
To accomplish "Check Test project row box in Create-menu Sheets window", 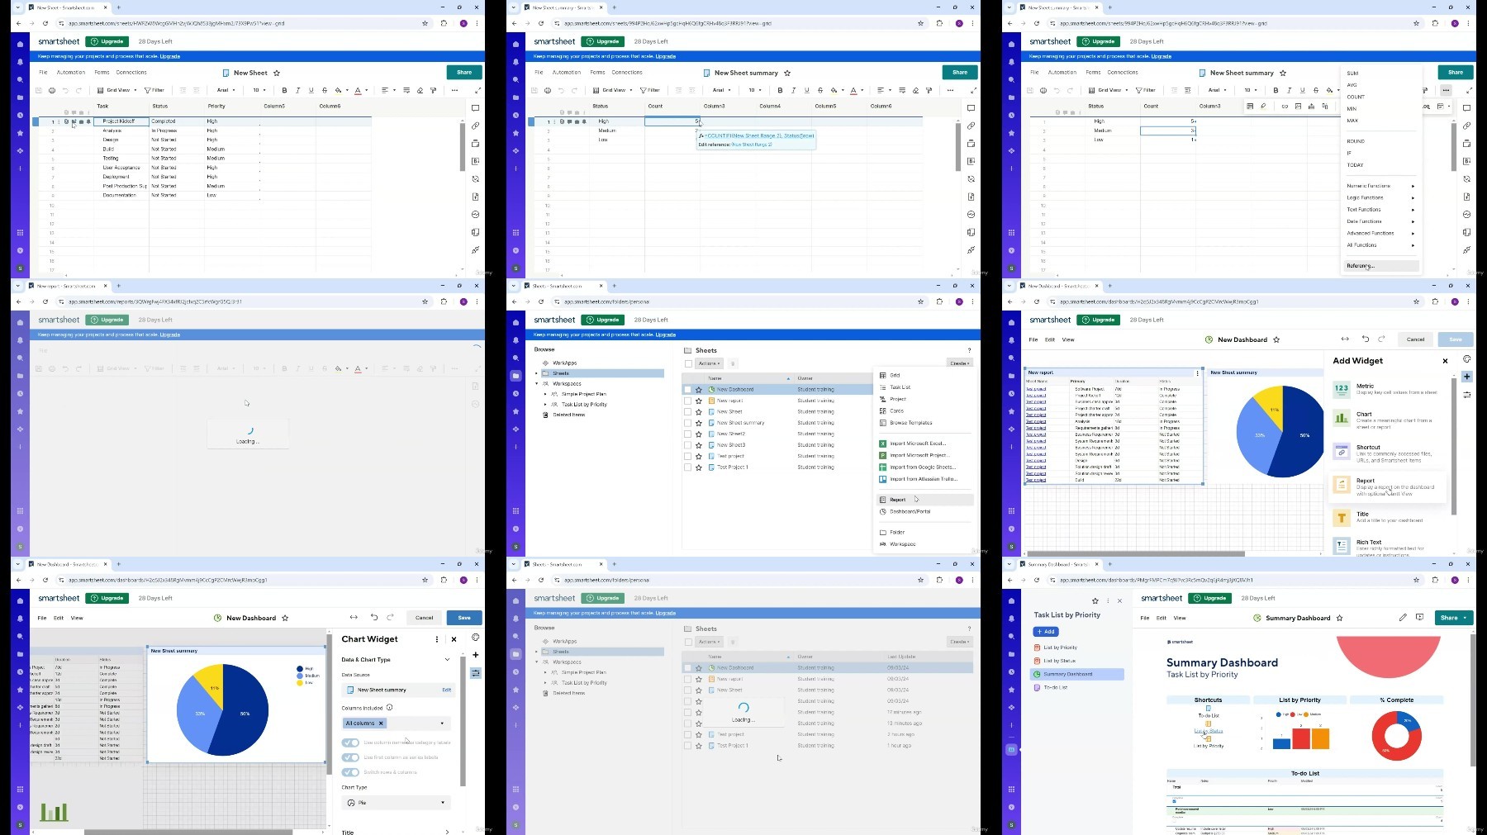I will coord(687,456).
